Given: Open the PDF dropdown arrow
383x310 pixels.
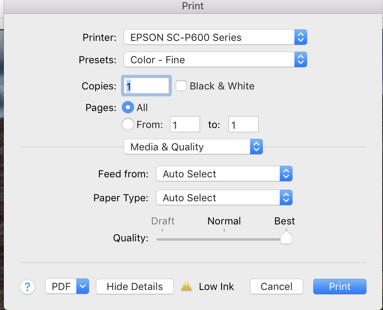Looking at the screenshot, I should (x=82, y=286).
